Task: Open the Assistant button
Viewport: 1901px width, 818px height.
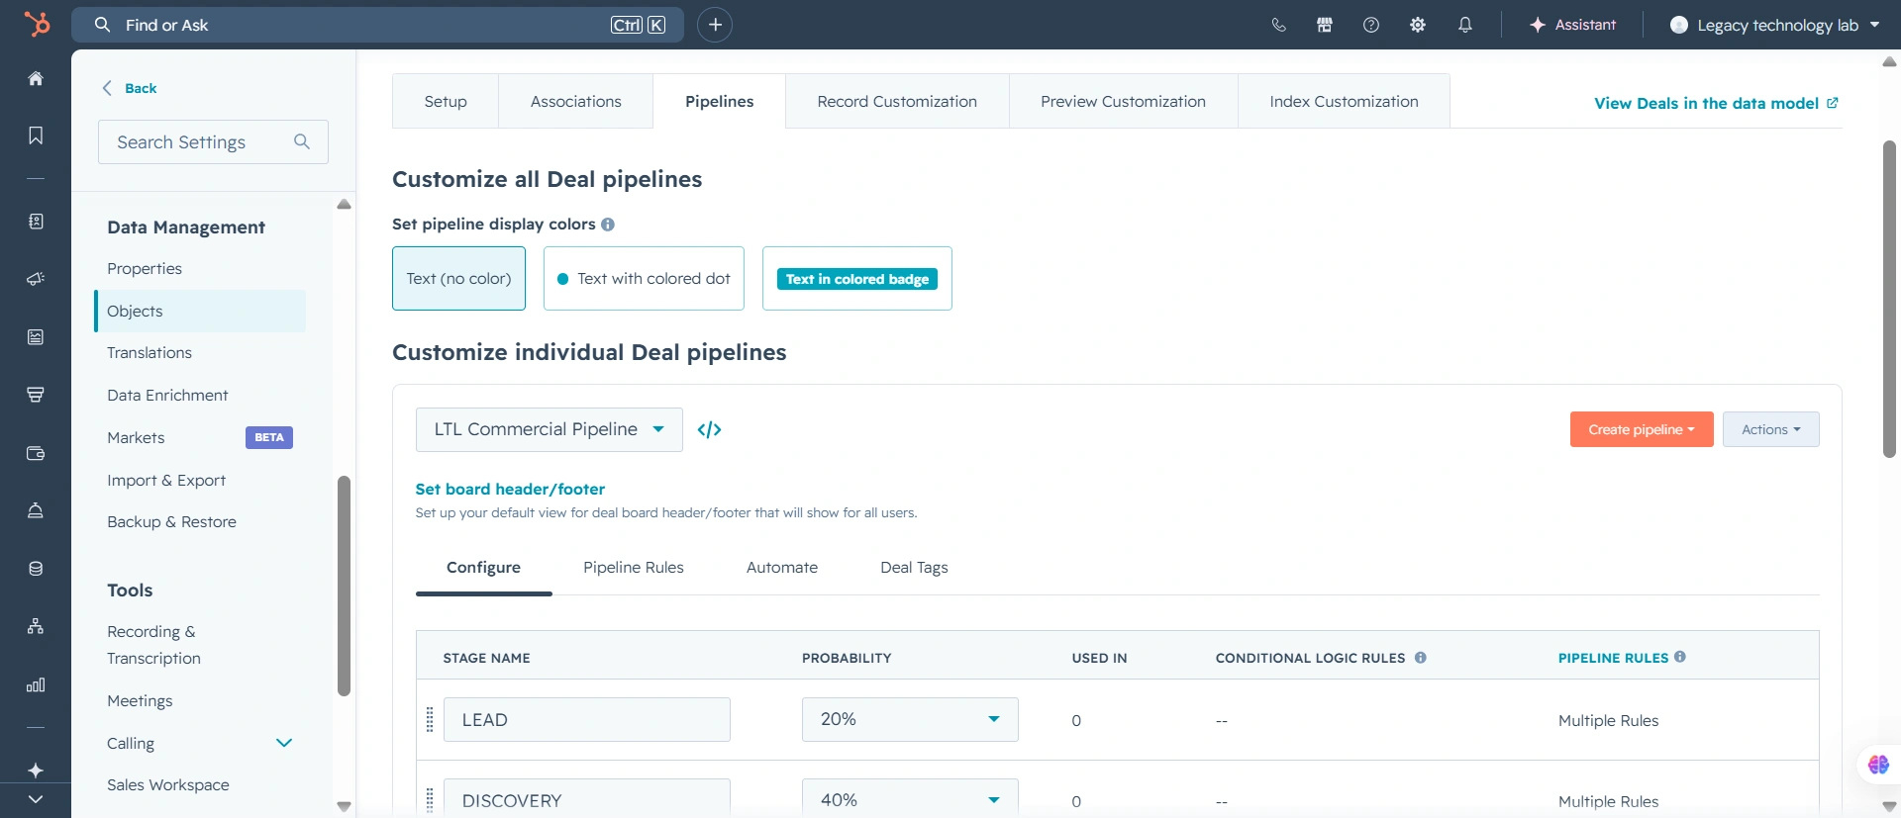Action: point(1572,25)
